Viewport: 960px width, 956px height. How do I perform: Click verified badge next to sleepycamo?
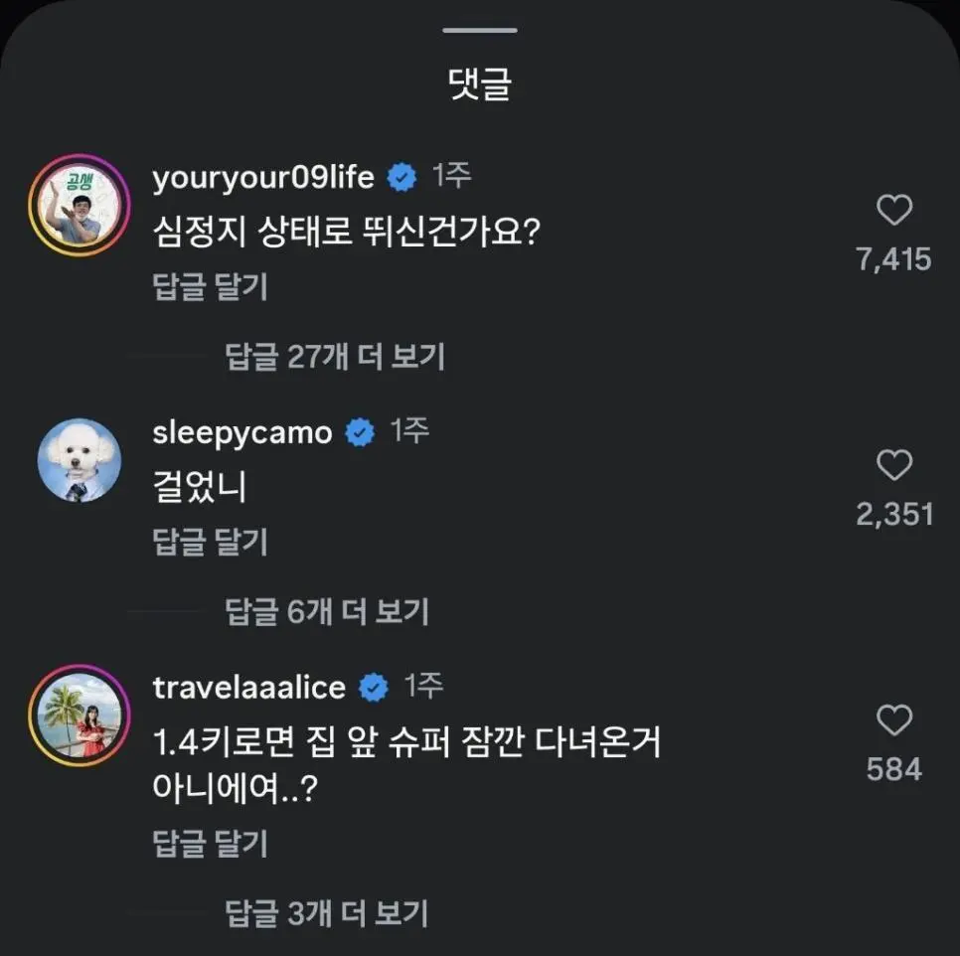pyautogui.click(x=359, y=432)
